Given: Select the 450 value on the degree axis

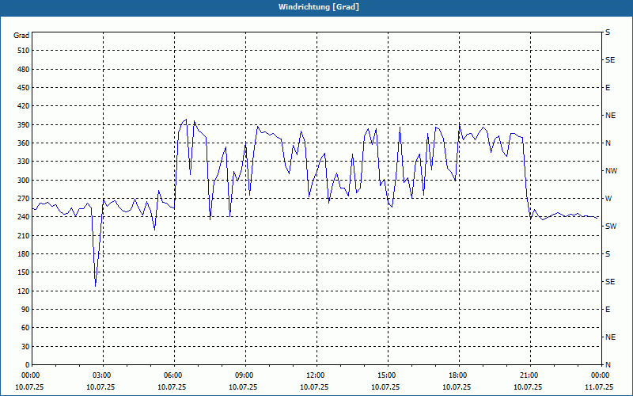Looking at the screenshot, I should point(24,88).
